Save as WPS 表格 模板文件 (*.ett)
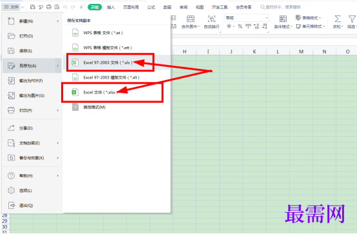 pos(117,48)
